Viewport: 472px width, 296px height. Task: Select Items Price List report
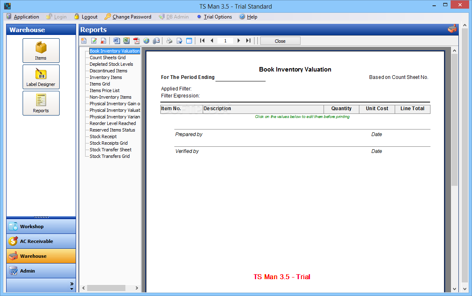tap(104, 90)
